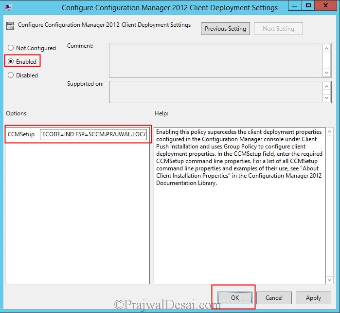Click the Help: label
The height and width of the screenshot is (313, 340).
[161, 113]
